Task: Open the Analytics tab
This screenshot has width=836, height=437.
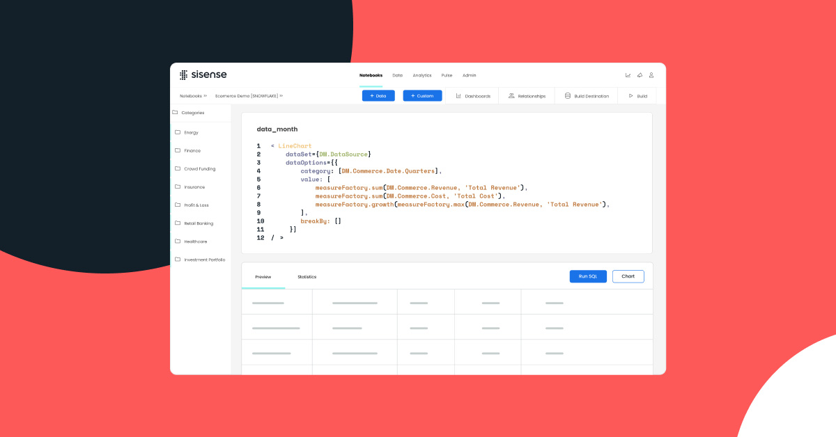Action: click(x=422, y=75)
